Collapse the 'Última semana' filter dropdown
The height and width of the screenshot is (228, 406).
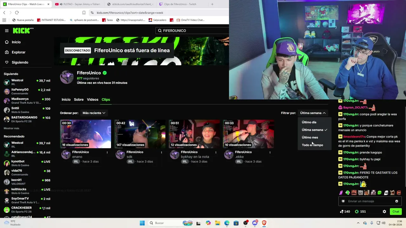tap(313, 113)
